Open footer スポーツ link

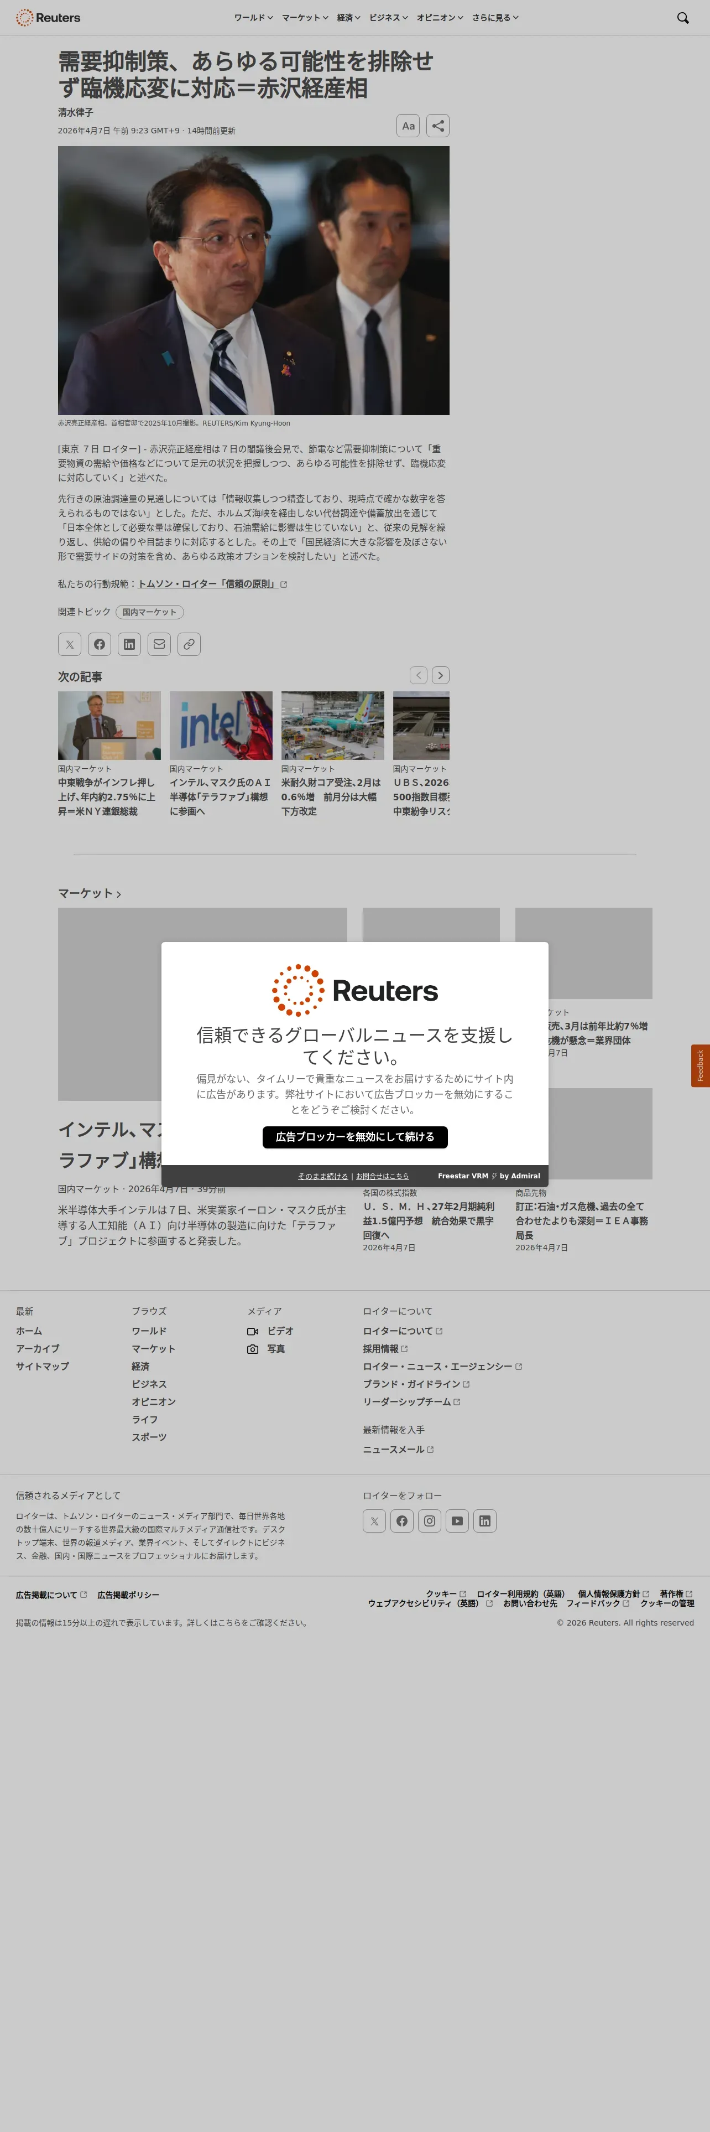click(x=149, y=1437)
